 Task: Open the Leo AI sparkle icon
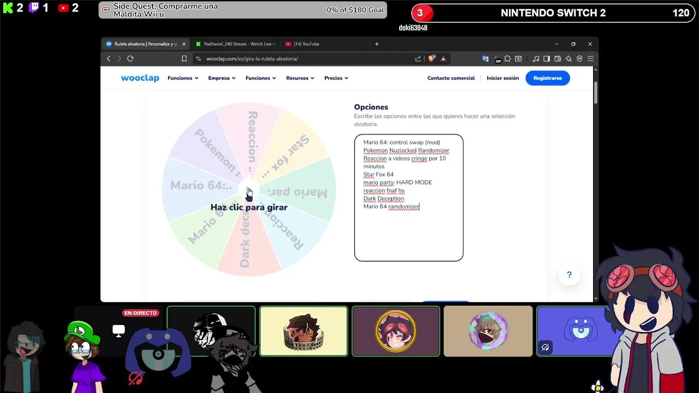568,58
